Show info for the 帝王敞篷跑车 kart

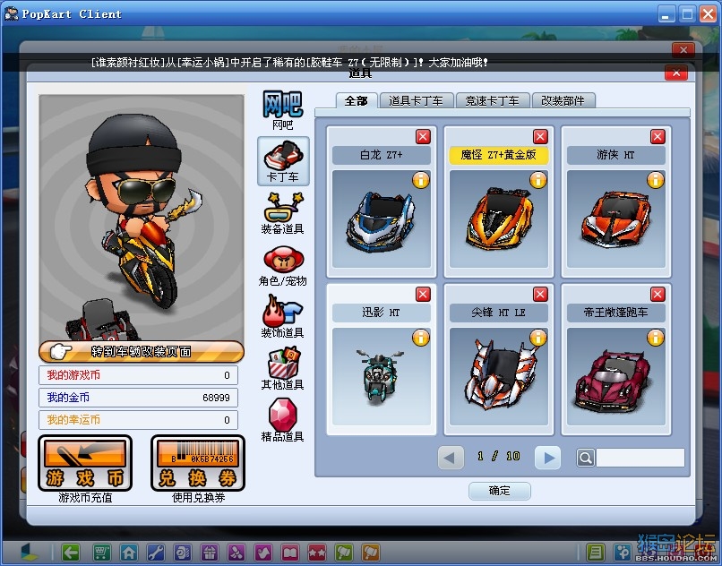tap(655, 338)
